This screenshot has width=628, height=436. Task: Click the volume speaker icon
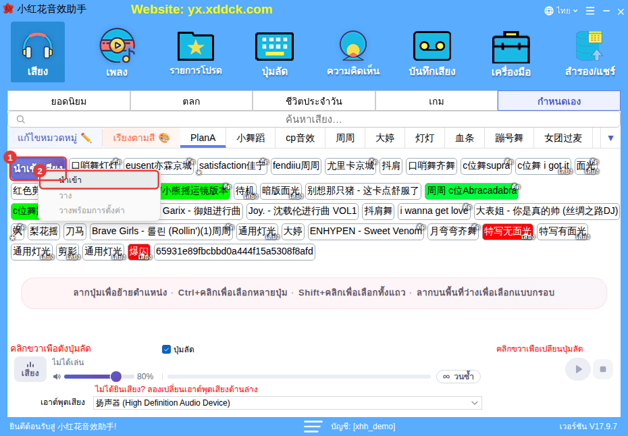(57, 377)
